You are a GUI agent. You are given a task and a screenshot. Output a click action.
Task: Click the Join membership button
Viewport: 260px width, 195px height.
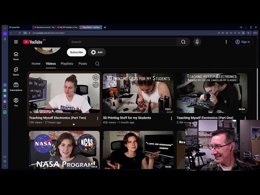[97, 52]
